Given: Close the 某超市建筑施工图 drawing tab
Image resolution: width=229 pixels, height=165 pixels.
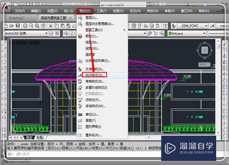Looking at the screenshot, I should click(x=71, y=18).
